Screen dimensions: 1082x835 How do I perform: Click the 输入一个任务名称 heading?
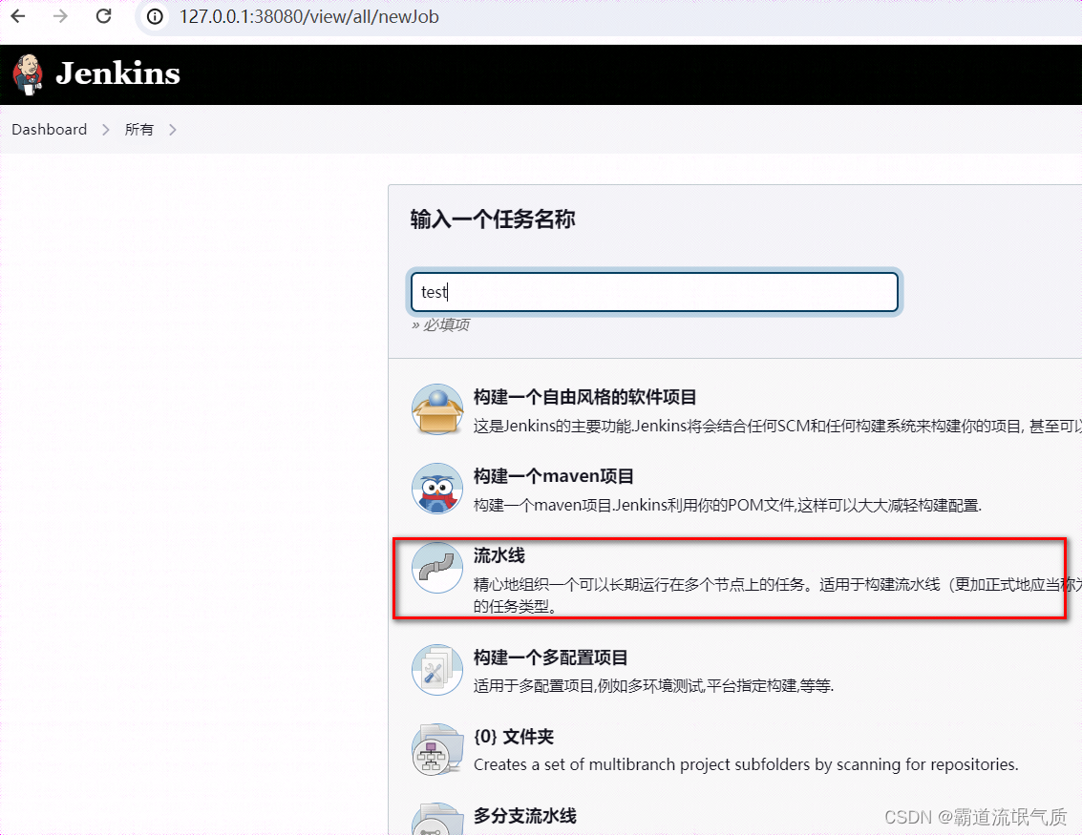tap(493, 219)
